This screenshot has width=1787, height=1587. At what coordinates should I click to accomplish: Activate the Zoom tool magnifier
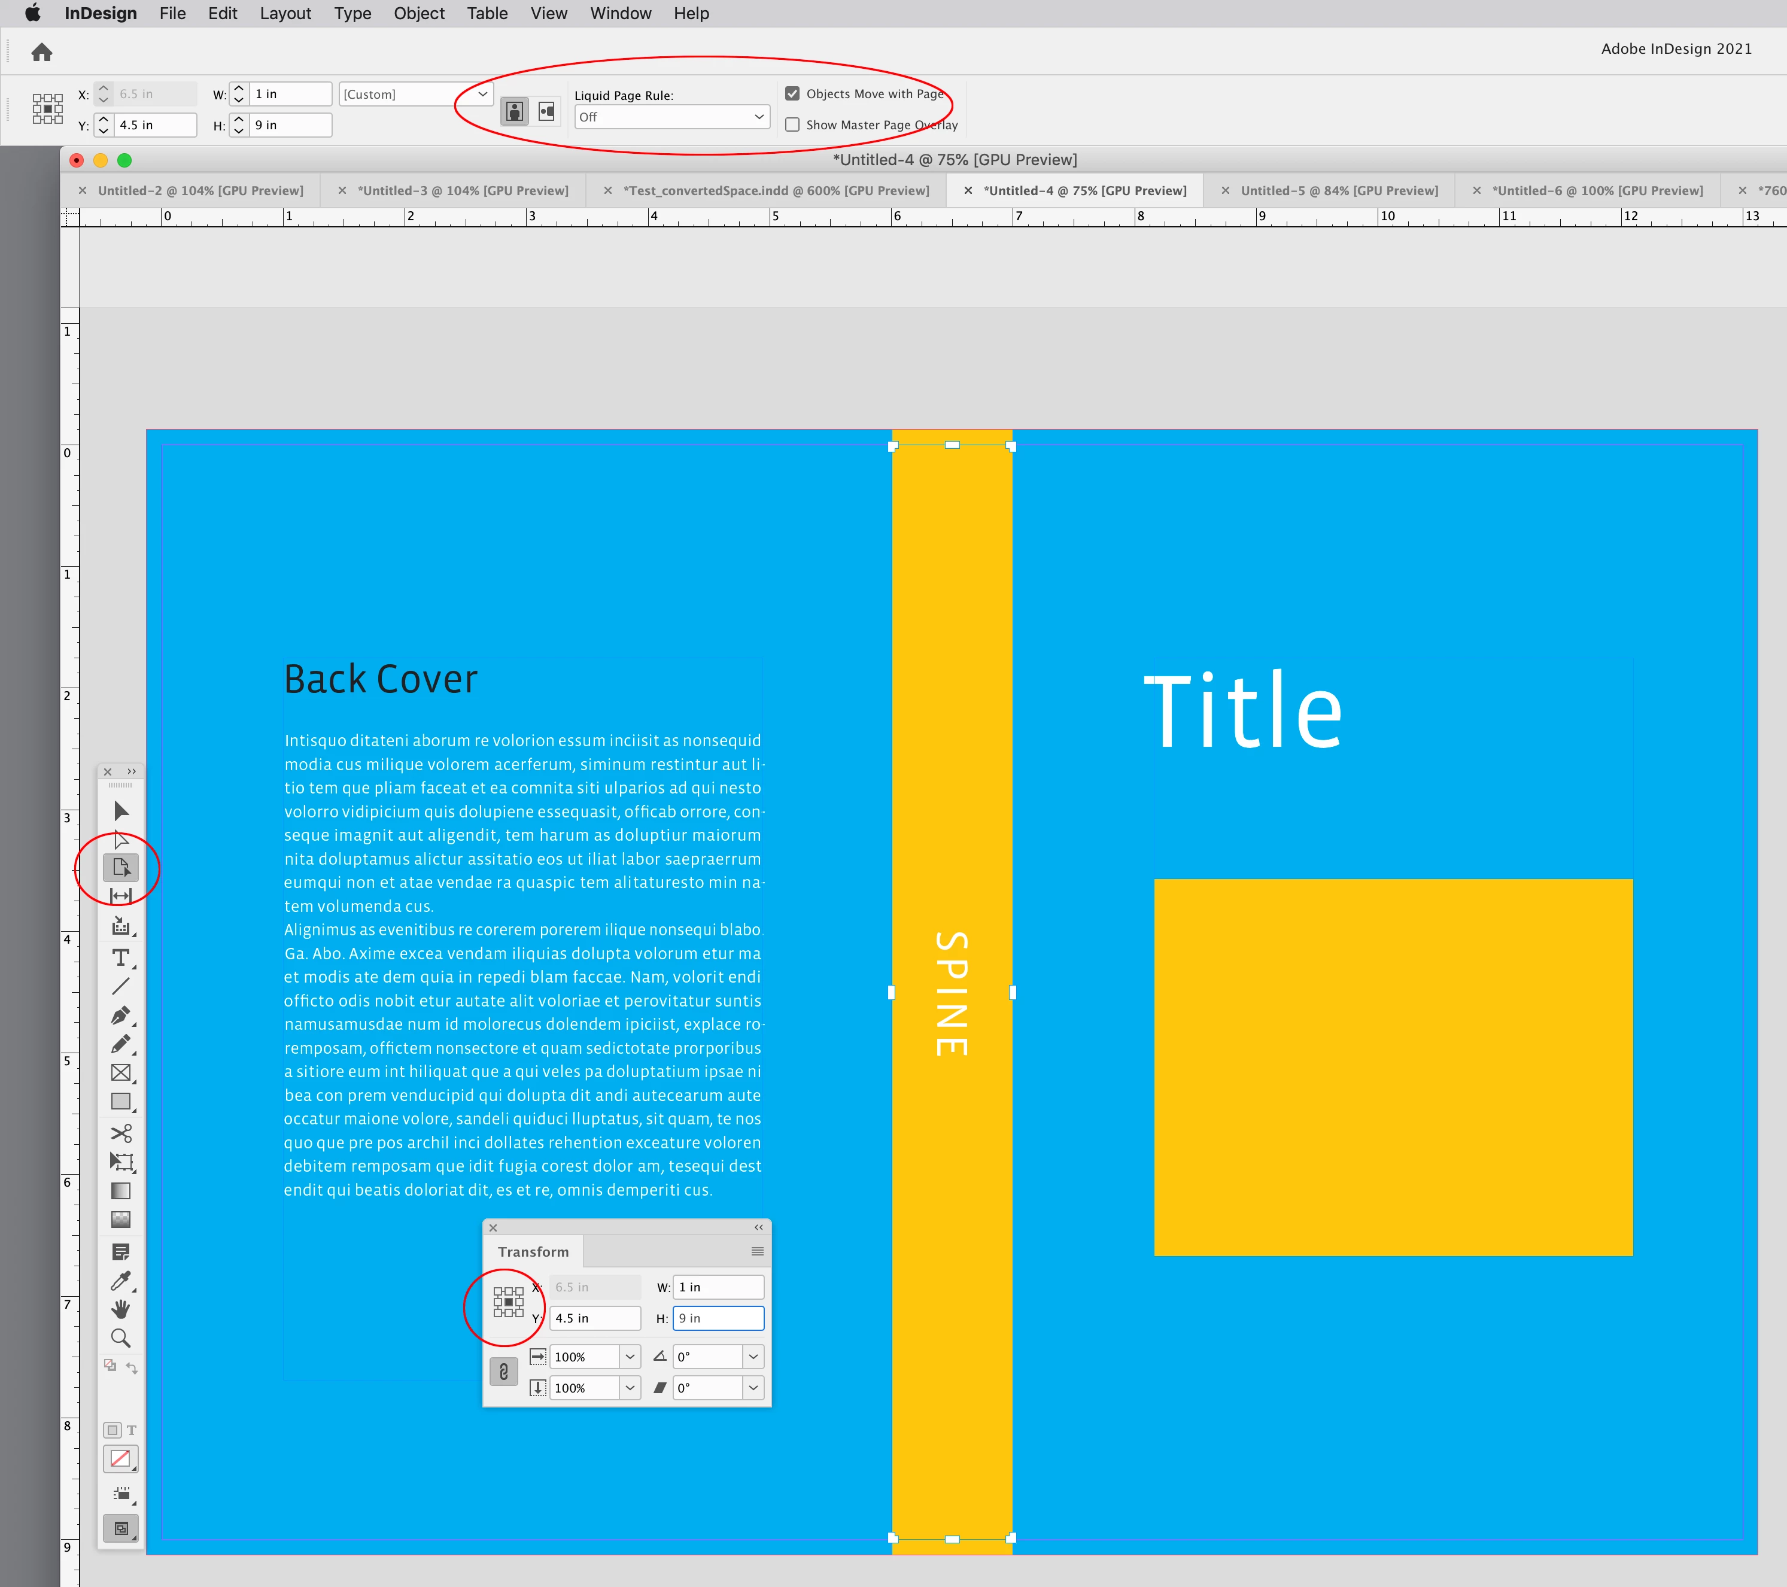coord(121,1338)
